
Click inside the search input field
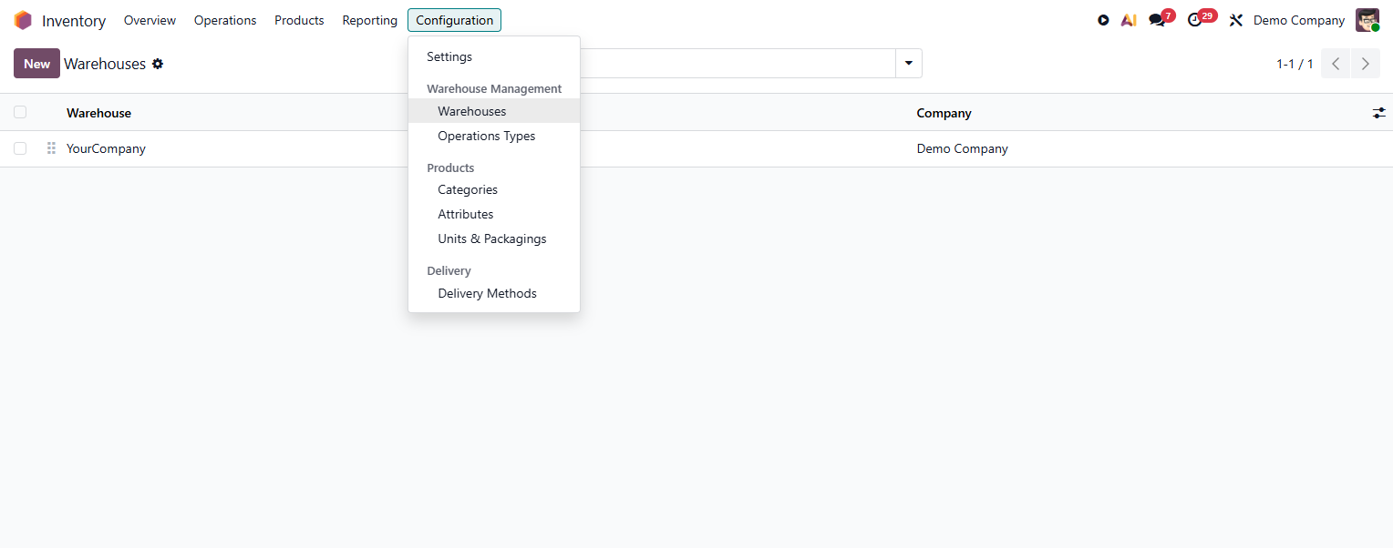738,64
